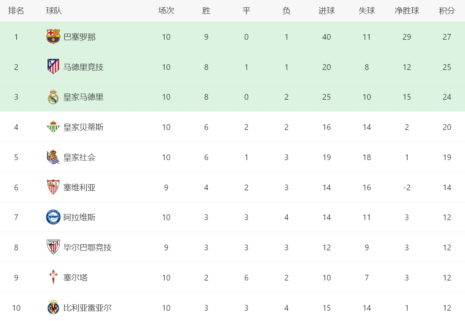Select the Celta Vigo crest icon

[53, 277]
